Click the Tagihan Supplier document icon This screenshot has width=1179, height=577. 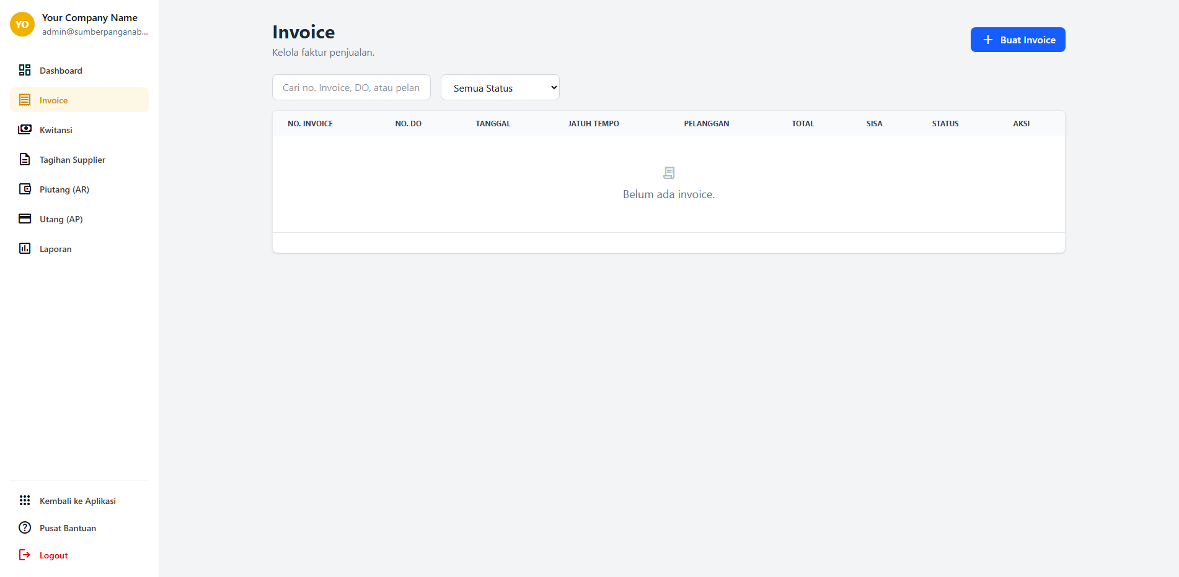tap(25, 159)
